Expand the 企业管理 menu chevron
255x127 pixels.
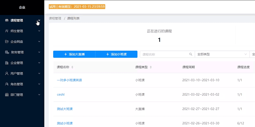(x=39, y=63)
